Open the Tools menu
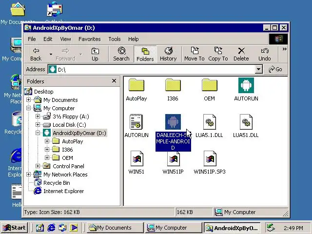This screenshot has height=234, width=312. [x=115, y=39]
